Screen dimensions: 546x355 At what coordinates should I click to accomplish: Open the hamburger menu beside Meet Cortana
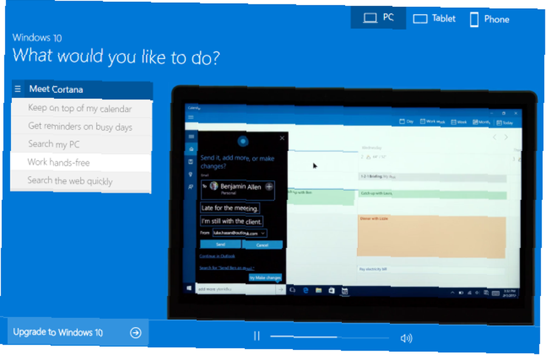(x=18, y=89)
